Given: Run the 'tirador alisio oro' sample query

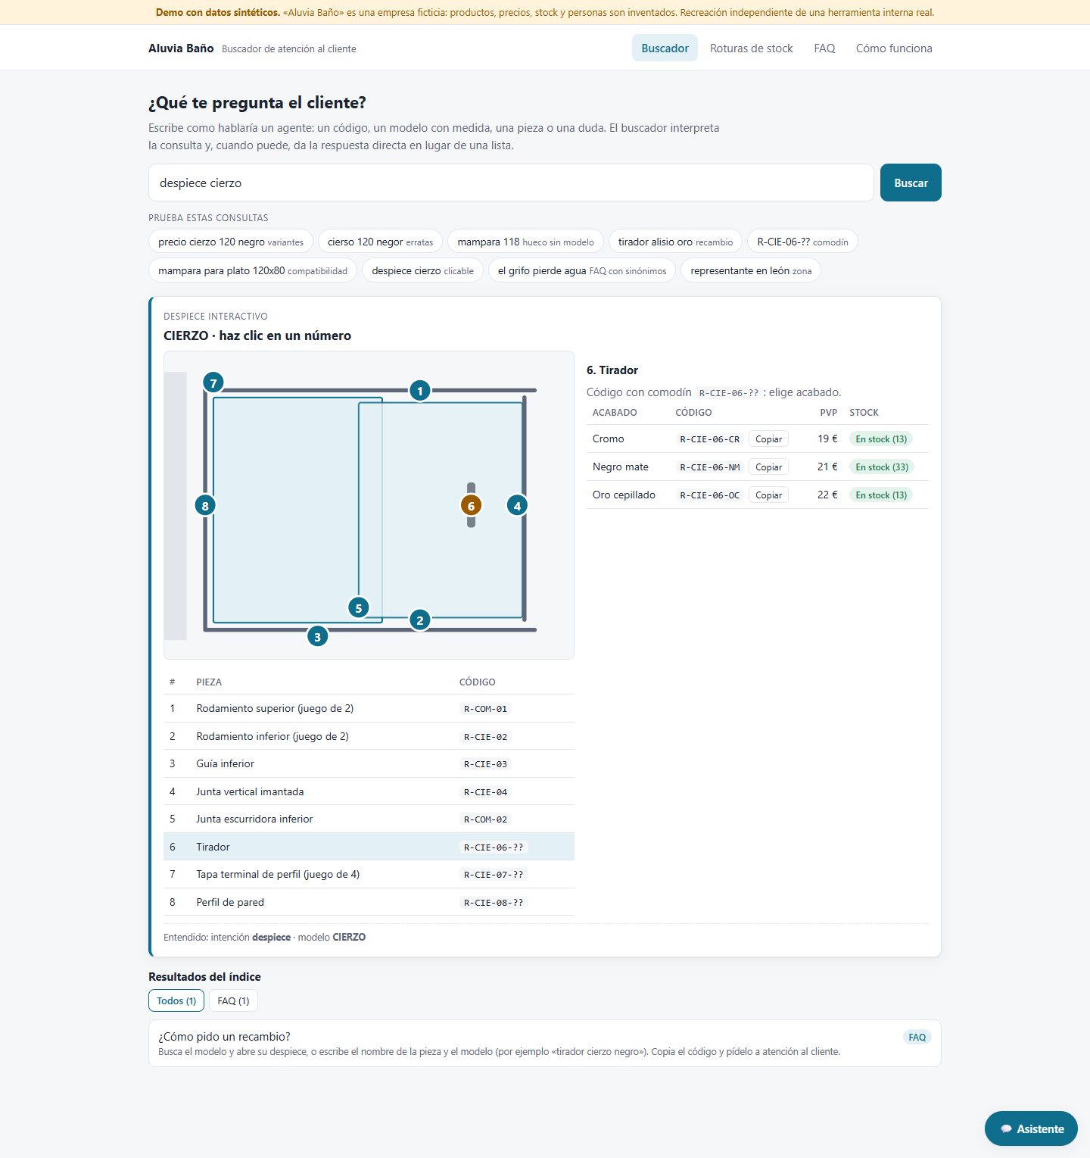Looking at the screenshot, I should coord(675,242).
